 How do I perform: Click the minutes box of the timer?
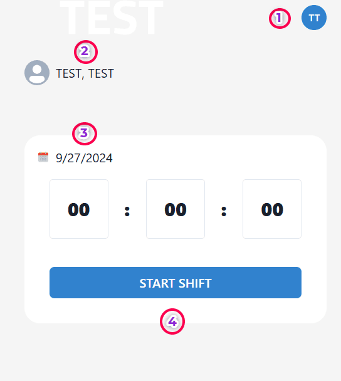(176, 209)
